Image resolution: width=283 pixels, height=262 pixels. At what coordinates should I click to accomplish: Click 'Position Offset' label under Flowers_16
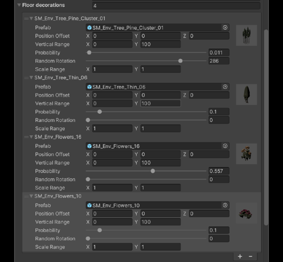52,154
